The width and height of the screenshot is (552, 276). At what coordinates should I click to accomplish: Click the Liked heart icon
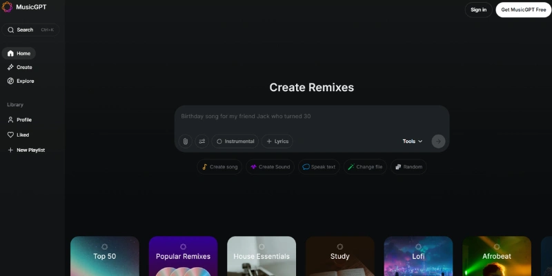click(10, 135)
